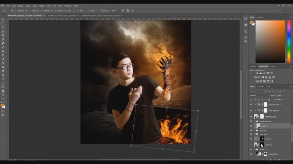The image size is (293, 164).
Task: Open the History panel from the collapsed strip
Action: coord(245,19)
